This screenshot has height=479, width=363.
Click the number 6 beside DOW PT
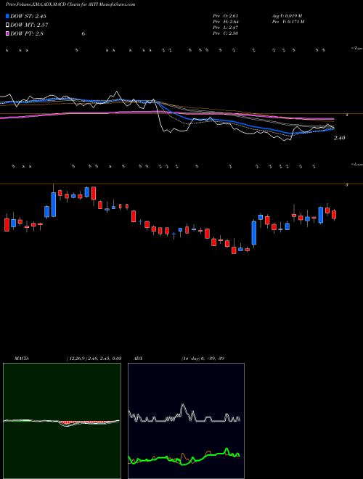[x=83, y=33]
